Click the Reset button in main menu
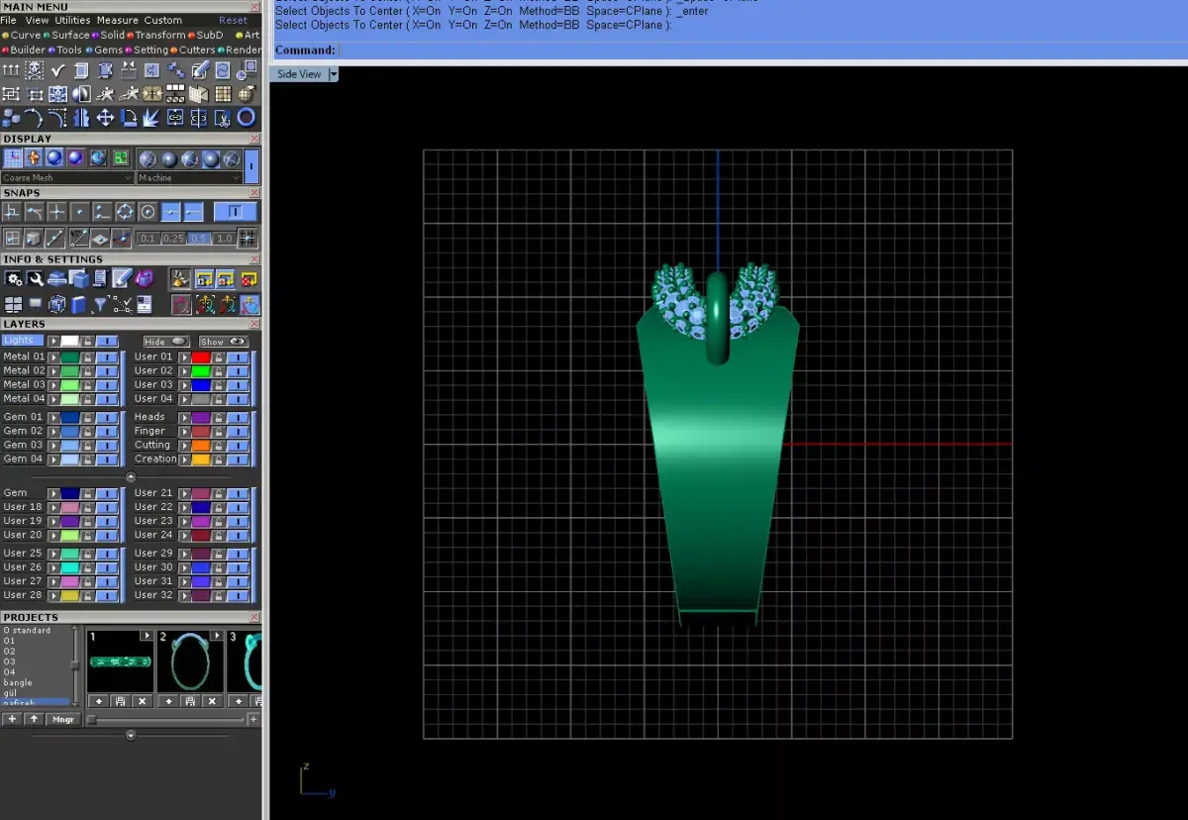Screen dimensions: 1188x820 point(234,20)
